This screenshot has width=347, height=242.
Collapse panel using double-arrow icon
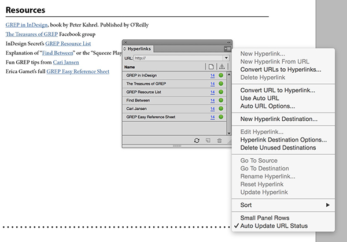click(228, 42)
